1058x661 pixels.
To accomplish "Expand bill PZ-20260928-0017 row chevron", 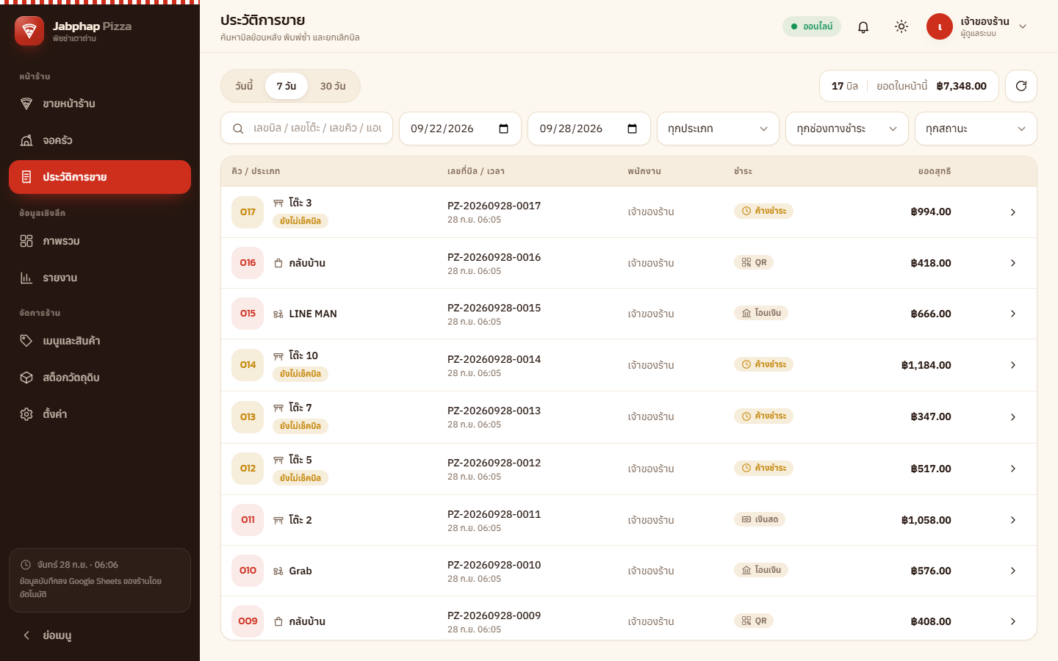I will click(x=1013, y=212).
